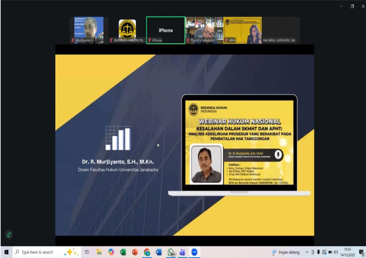Select the iPhone participant tile
This screenshot has height=258, width=366.
click(166, 30)
